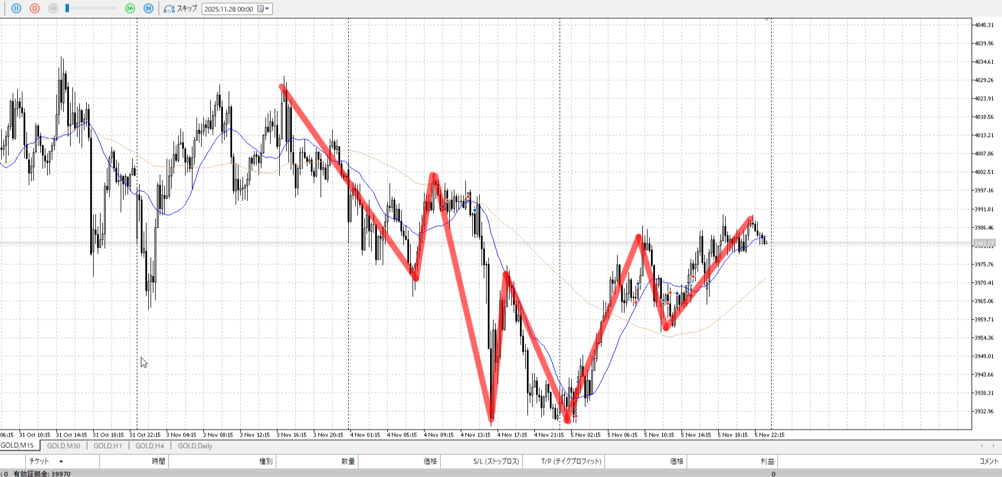
Task: Click the playback speed slider handle
Action: point(67,9)
